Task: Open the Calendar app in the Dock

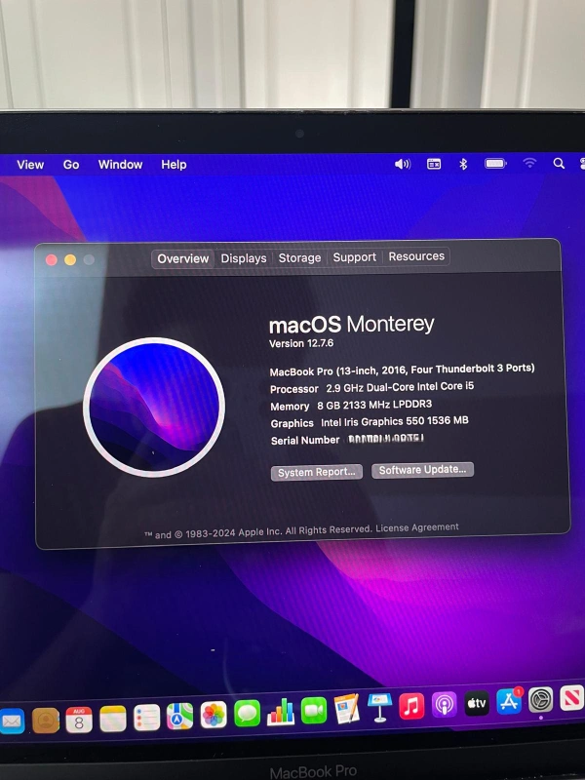Action: (x=79, y=720)
